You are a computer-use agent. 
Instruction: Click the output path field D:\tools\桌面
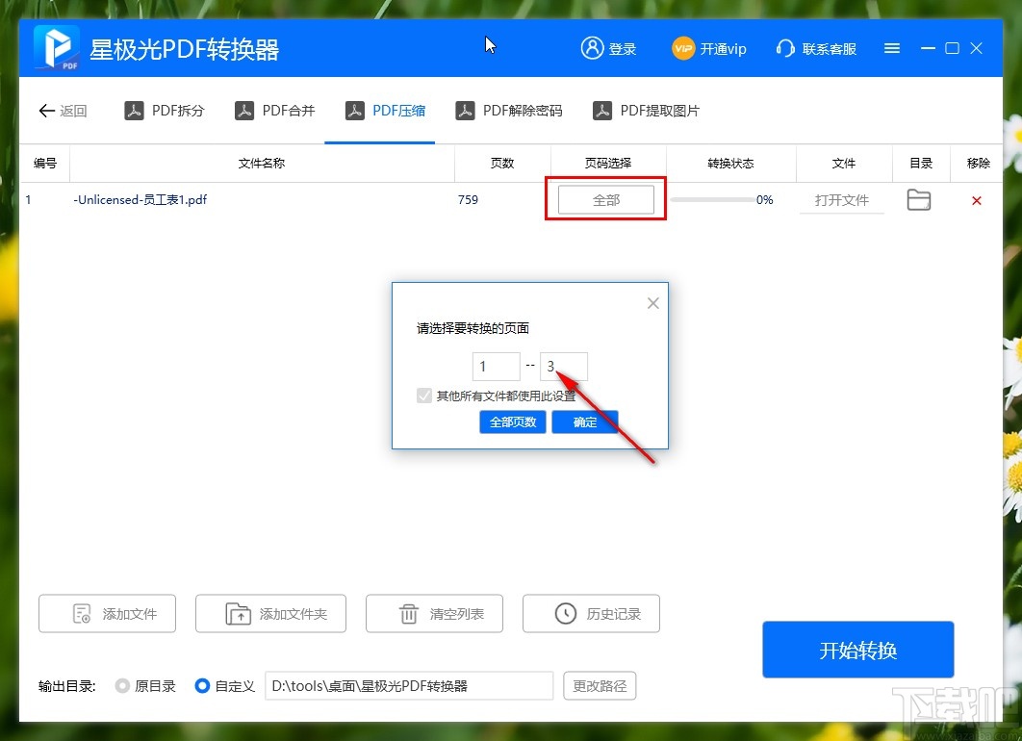(409, 685)
